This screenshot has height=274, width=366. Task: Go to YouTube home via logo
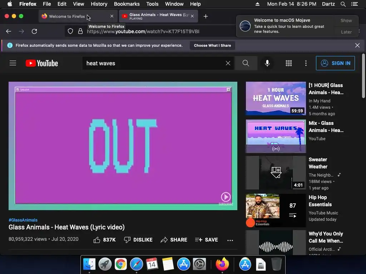pyautogui.click(x=42, y=63)
